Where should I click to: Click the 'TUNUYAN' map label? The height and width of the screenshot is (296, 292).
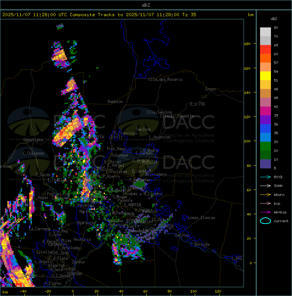74,274
